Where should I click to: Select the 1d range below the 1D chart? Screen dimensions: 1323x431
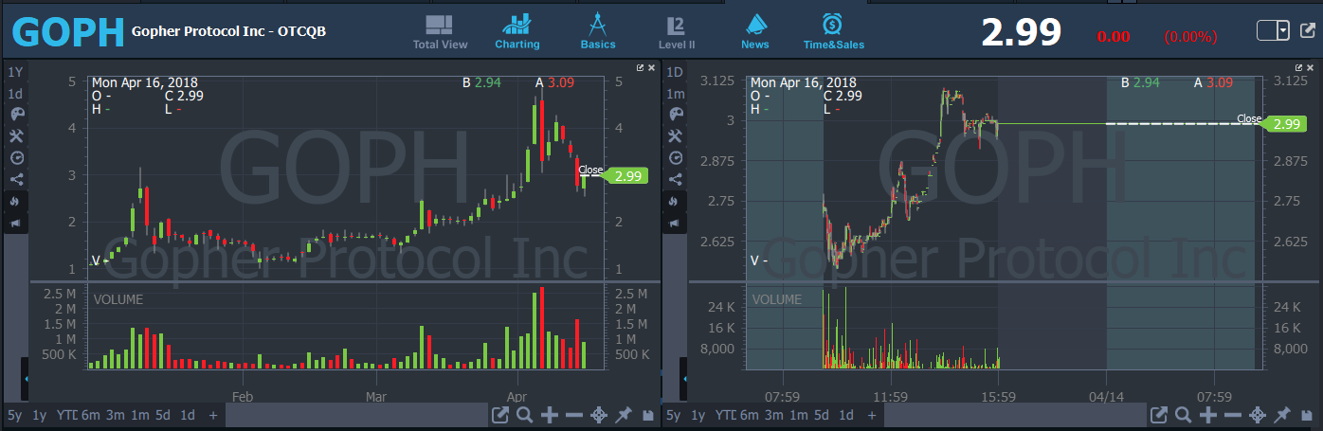click(846, 415)
